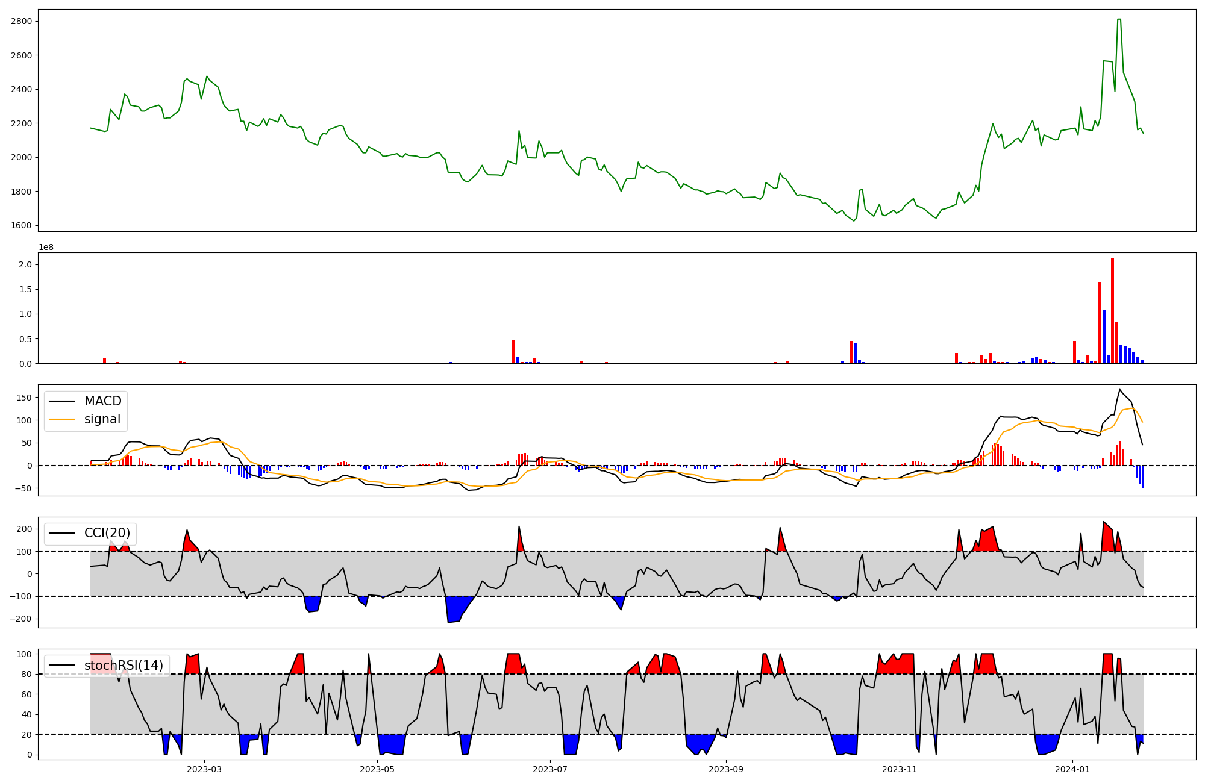This screenshot has height=783, width=1205.
Task: Click the signal legend label
Action: click(102, 419)
